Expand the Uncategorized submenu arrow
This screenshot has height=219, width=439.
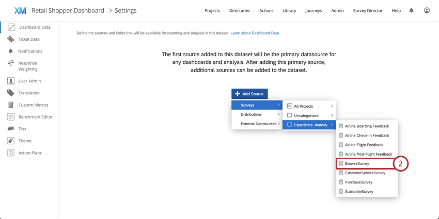click(x=332, y=115)
